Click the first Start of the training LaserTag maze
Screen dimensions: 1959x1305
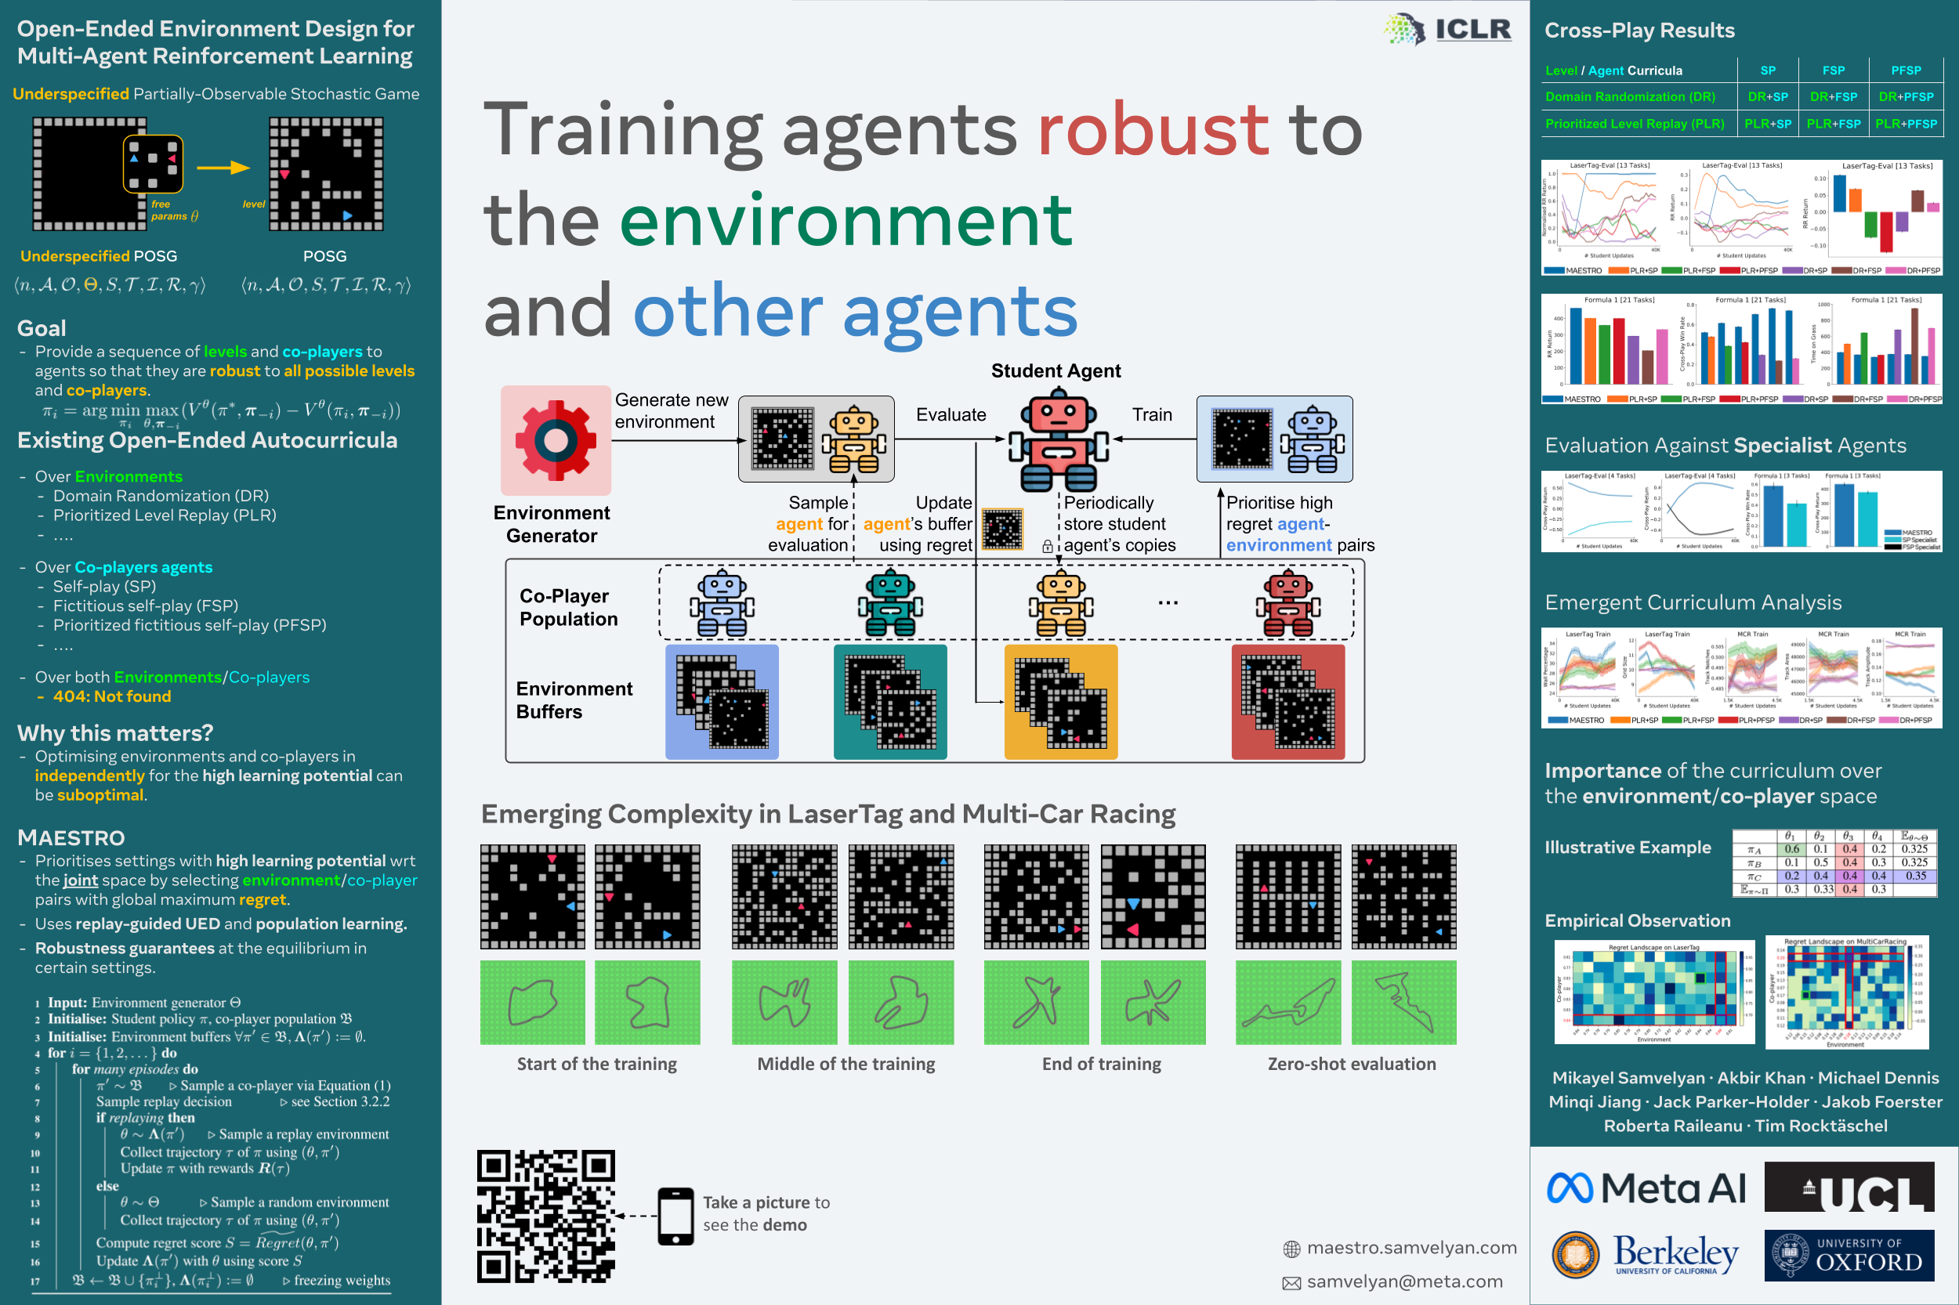click(532, 896)
